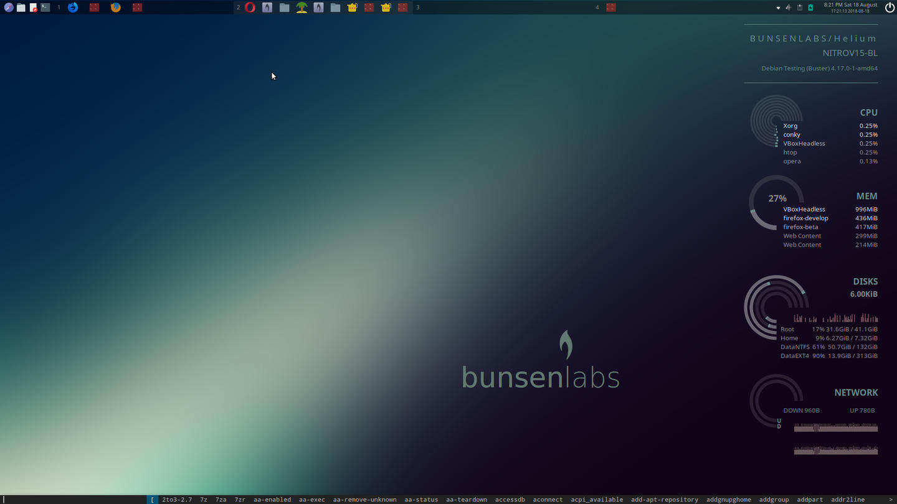The width and height of the screenshot is (897, 504).
Task: Select aconnect from dmenu
Action: (x=548, y=500)
